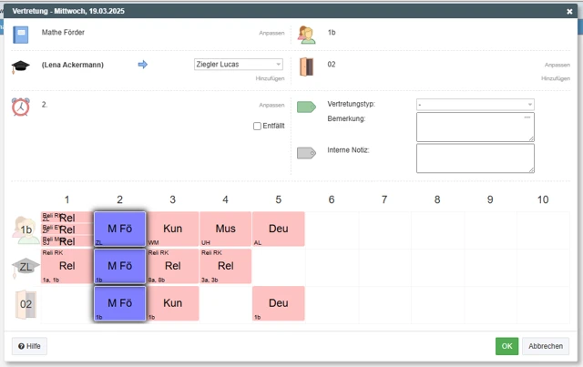Click the red alarm clock period icon
This screenshot has width=583, height=367.
pyautogui.click(x=21, y=107)
